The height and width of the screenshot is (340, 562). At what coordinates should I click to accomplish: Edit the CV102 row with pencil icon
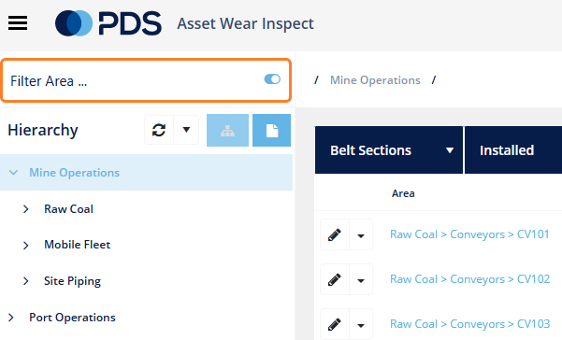pos(335,279)
